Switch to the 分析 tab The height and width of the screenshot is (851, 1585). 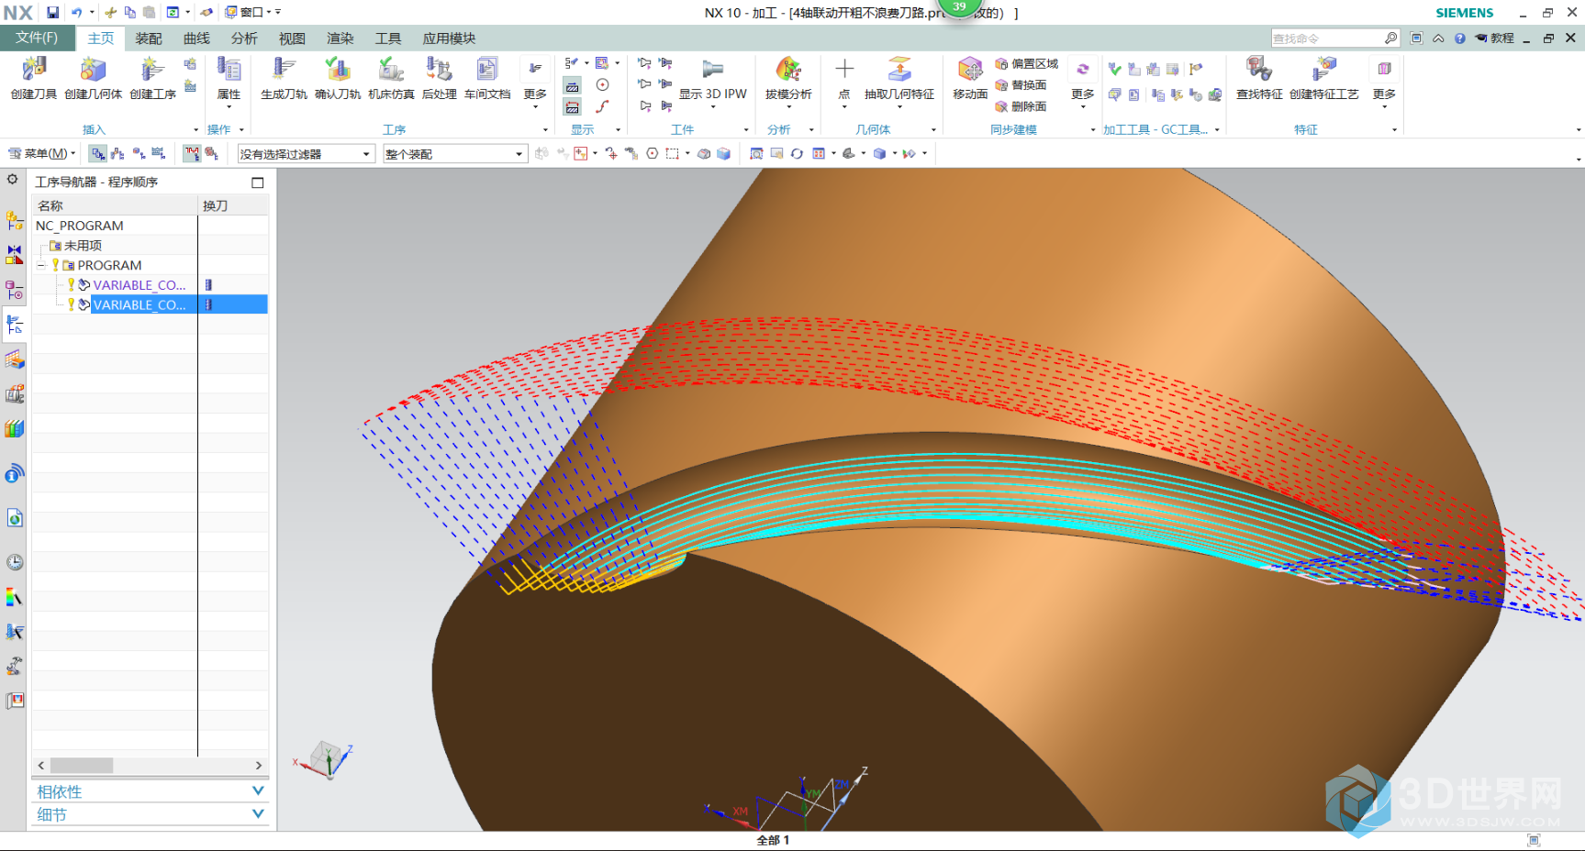click(244, 39)
